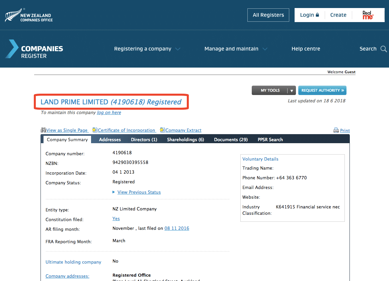Viewport: 389px width, 281px height.
Task: Click the Create account button
Action: [x=338, y=15]
